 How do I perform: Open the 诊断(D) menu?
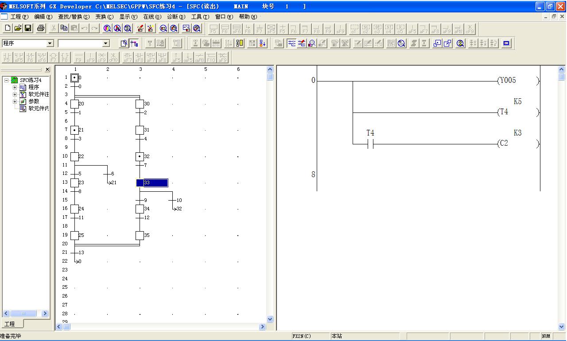coord(176,17)
